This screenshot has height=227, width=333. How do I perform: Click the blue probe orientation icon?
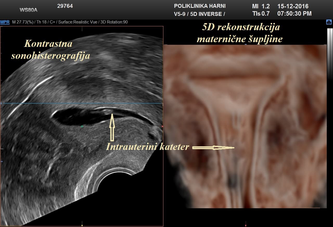[329, 22]
